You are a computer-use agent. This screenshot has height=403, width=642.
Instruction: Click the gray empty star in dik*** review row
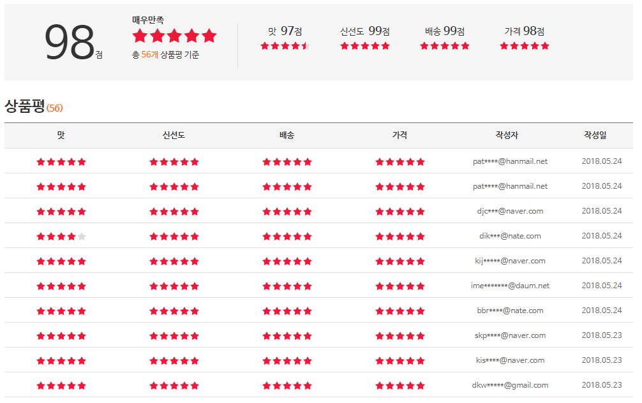coord(82,237)
